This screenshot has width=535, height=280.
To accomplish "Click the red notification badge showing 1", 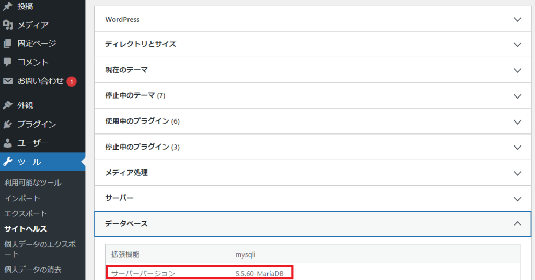I will pyautogui.click(x=71, y=81).
